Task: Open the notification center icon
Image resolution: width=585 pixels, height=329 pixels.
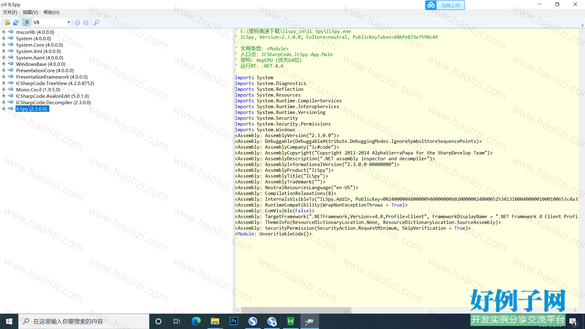Action: pos(573,322)
